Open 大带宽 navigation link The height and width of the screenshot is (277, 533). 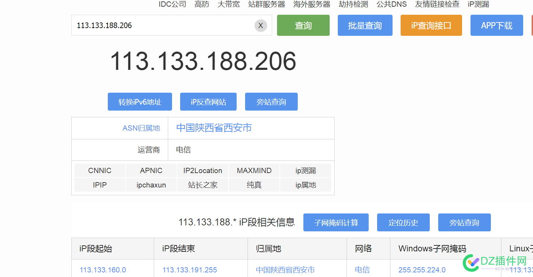pyautogui.click(x=229, y=4)
